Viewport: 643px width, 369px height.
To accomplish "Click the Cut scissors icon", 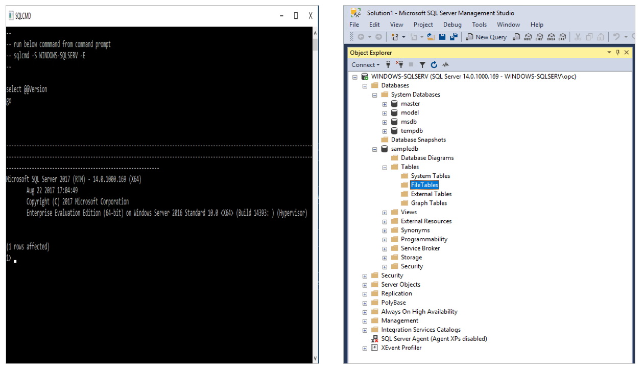I will (x=578, y=37).
